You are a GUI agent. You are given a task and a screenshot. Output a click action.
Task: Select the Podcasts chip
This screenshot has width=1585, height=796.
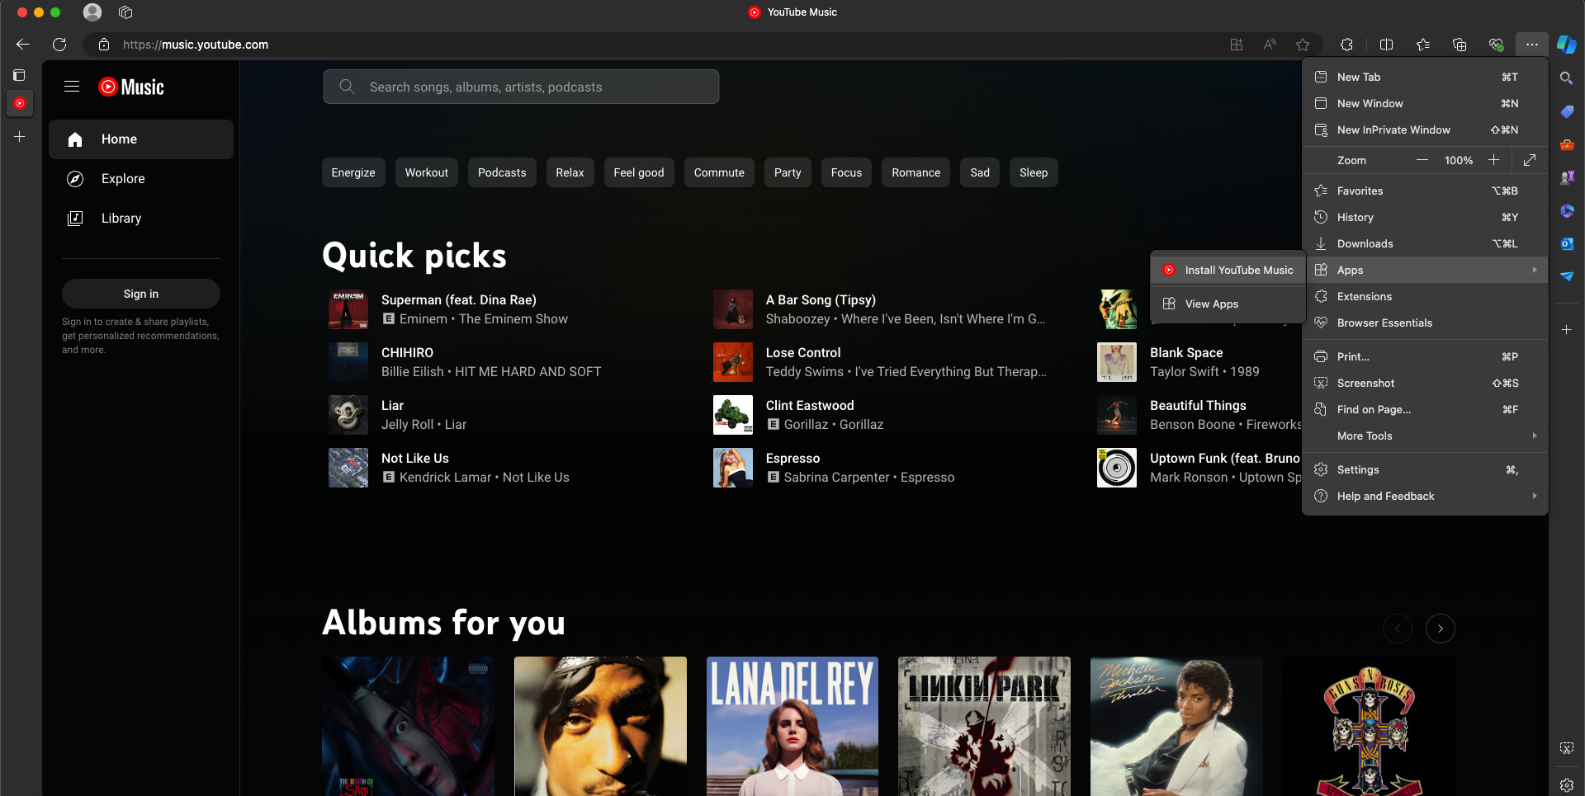point(502,172)
